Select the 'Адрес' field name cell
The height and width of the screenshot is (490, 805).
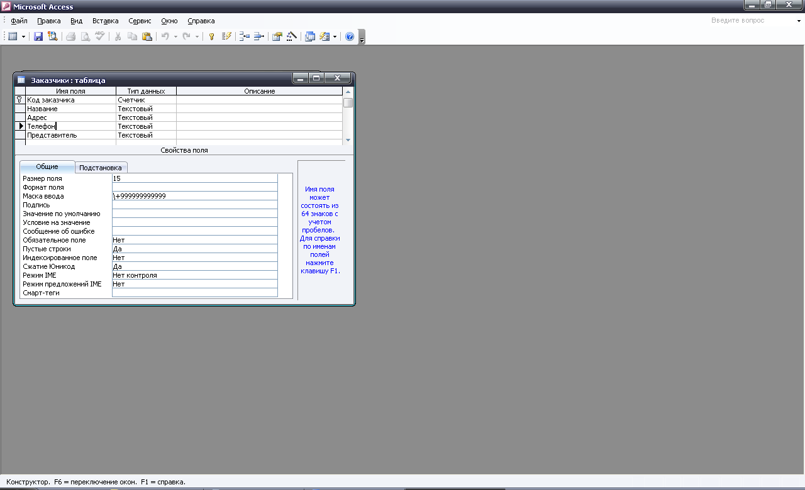pos(70,117)
